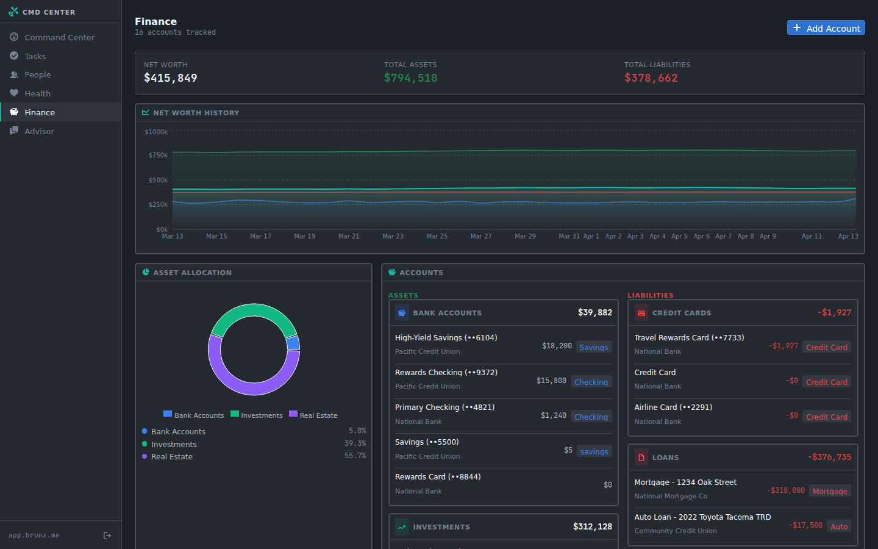Click the Loans total -$376,735

tap(830, 457)
